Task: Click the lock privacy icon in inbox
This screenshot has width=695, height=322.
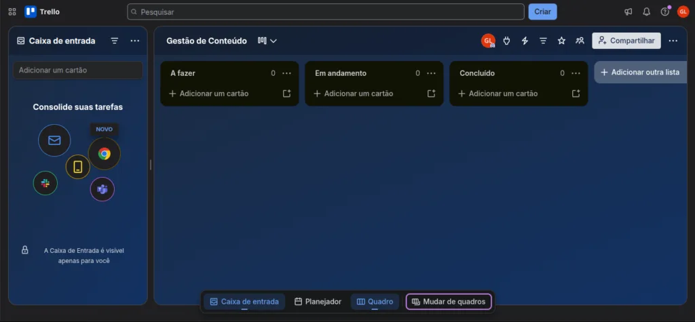Action: pyautogui.click(x=25, y=250)
